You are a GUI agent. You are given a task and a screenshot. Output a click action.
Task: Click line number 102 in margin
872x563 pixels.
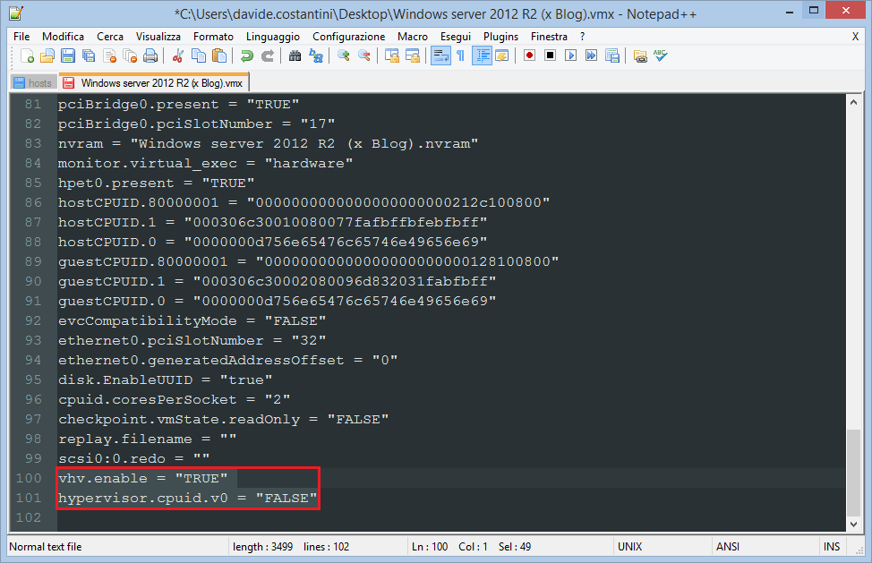coord(29,517)
